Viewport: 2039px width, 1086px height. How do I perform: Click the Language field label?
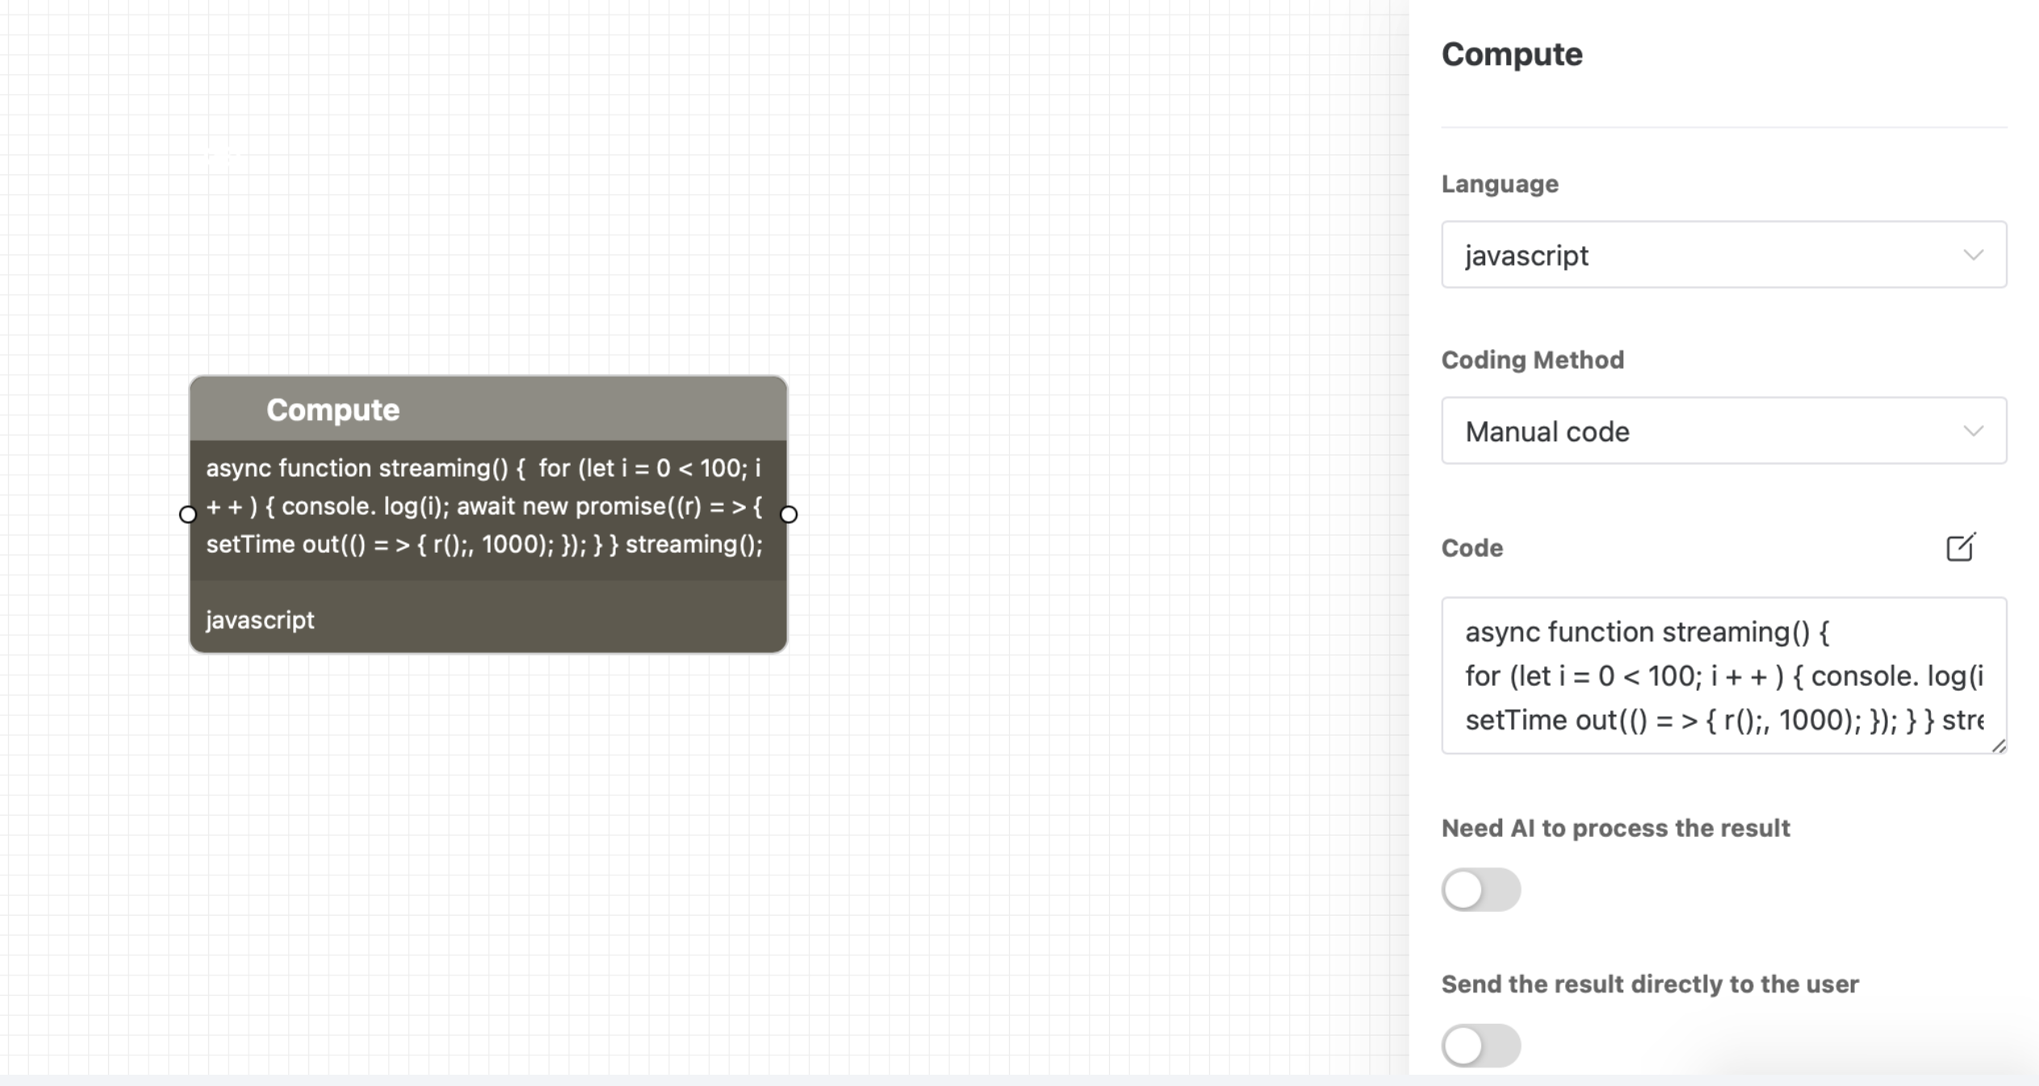click(1499, 184)
